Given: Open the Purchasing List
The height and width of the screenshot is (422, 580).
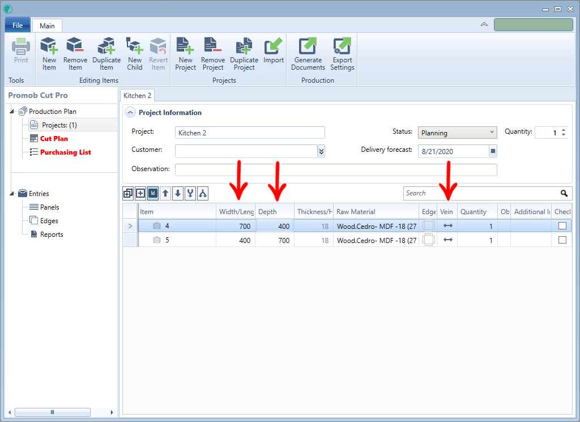Looking at the screenshot, I should [x=66, y=152].
